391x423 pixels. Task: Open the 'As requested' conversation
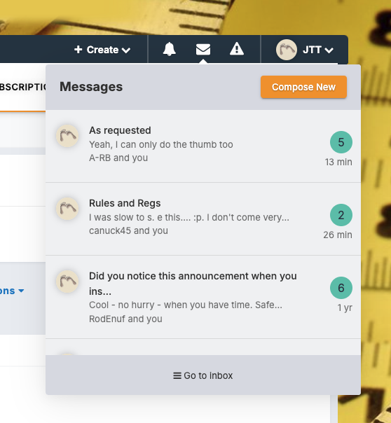pyautogui.click(x=203, y=146)
